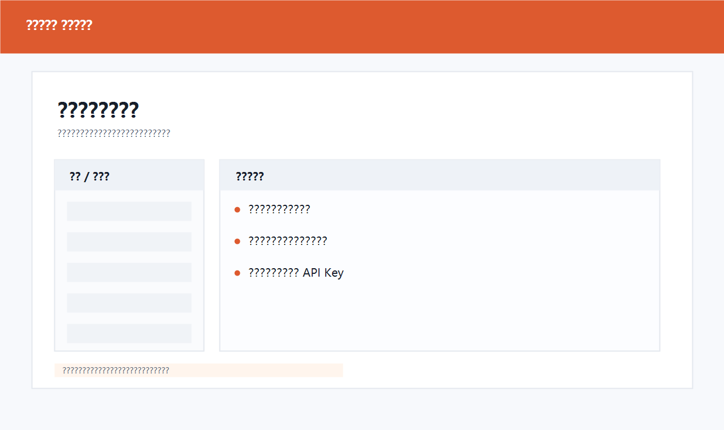Click the empty right side of orange header

509,27
